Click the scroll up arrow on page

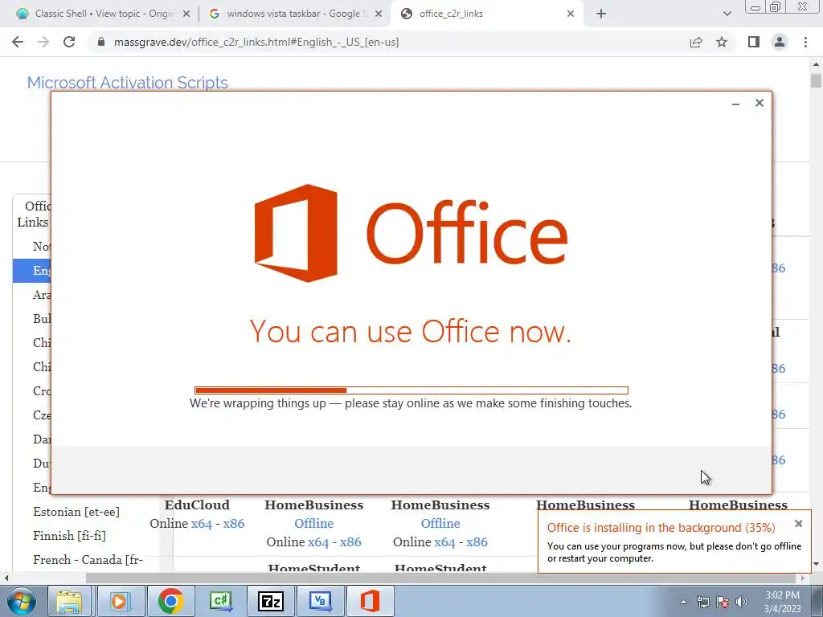point(816,64)
